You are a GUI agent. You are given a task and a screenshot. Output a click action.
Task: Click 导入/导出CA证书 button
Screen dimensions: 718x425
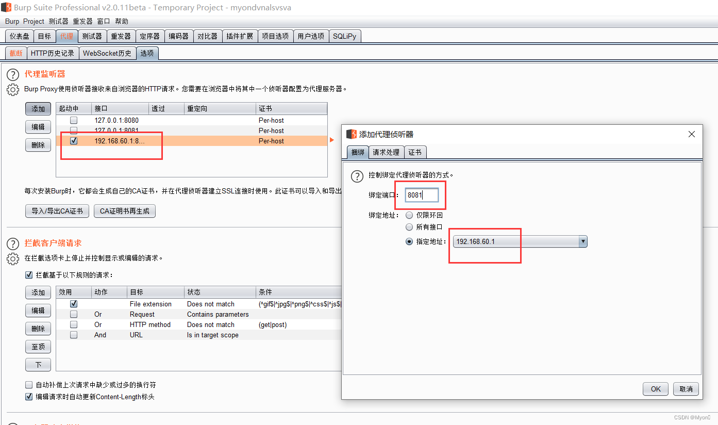pyautogui.click(x=57, y=211)
